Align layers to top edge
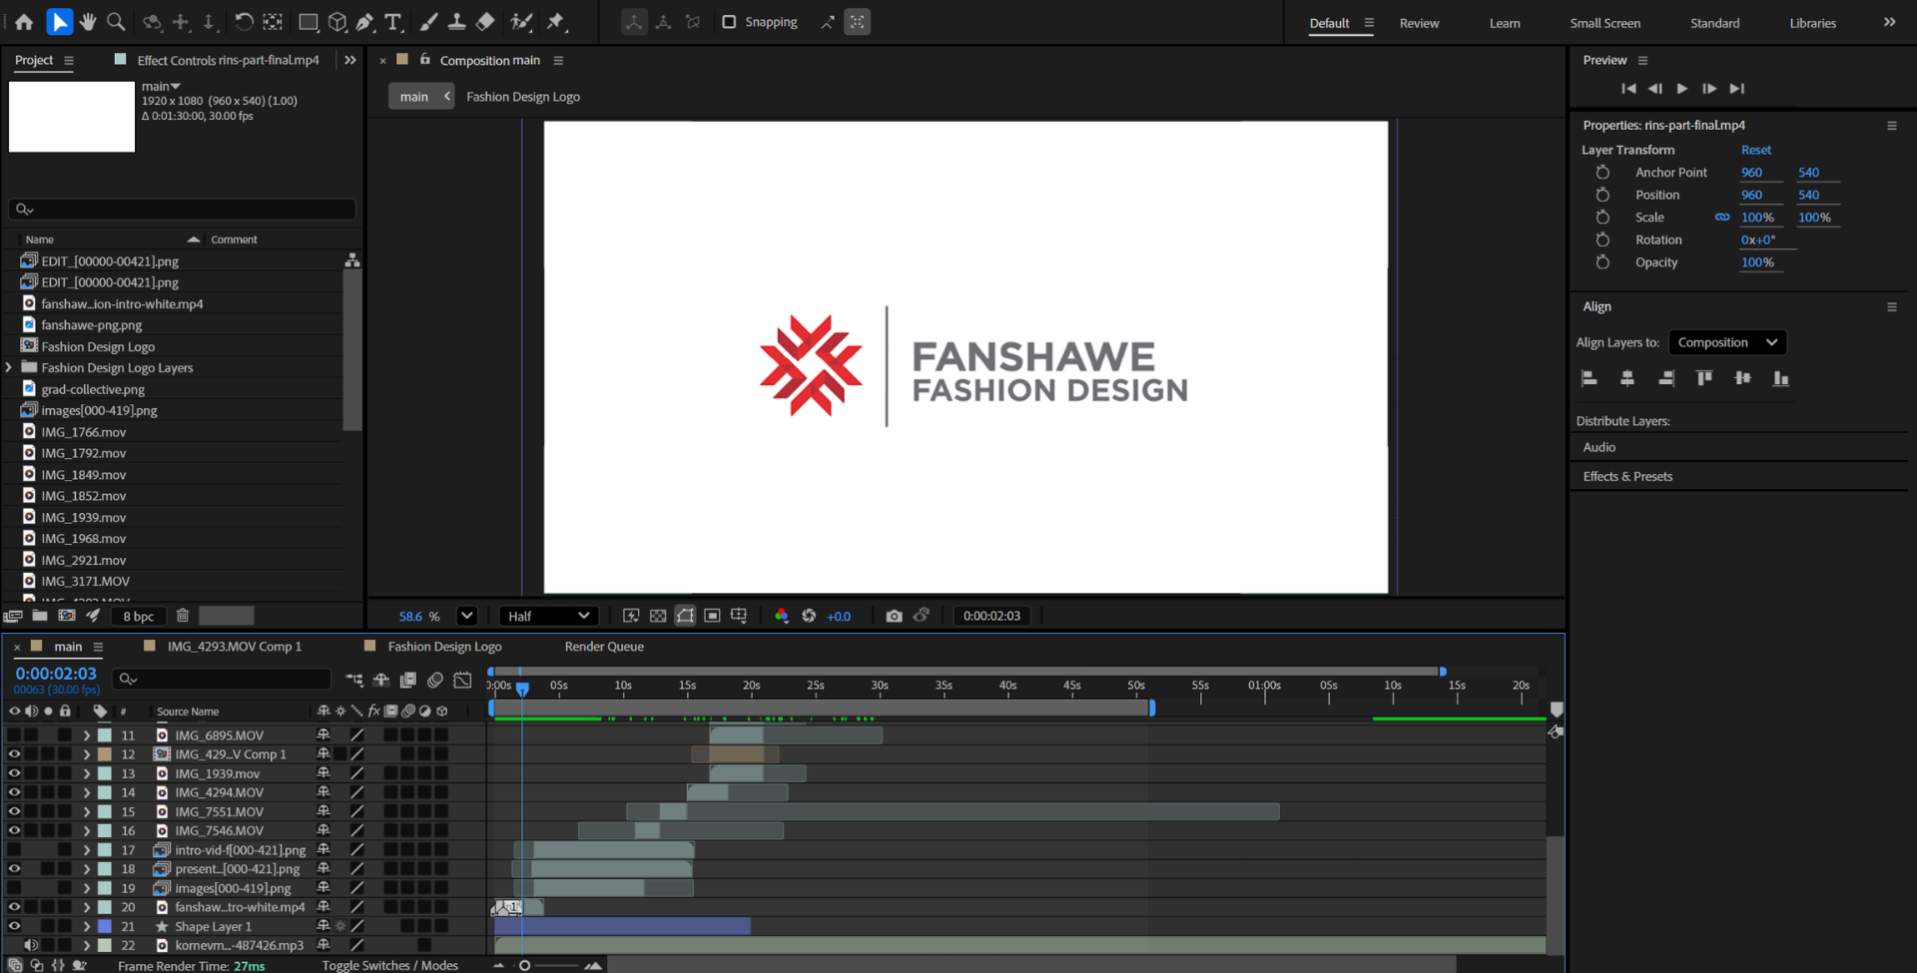Image resolution: width=1917 pixels, height=973 pixels. [1704, 378]
